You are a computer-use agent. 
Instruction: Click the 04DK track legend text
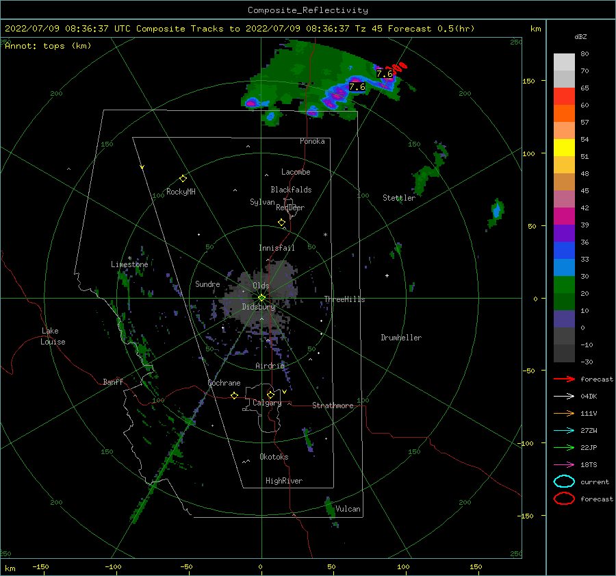coord(589,397)
